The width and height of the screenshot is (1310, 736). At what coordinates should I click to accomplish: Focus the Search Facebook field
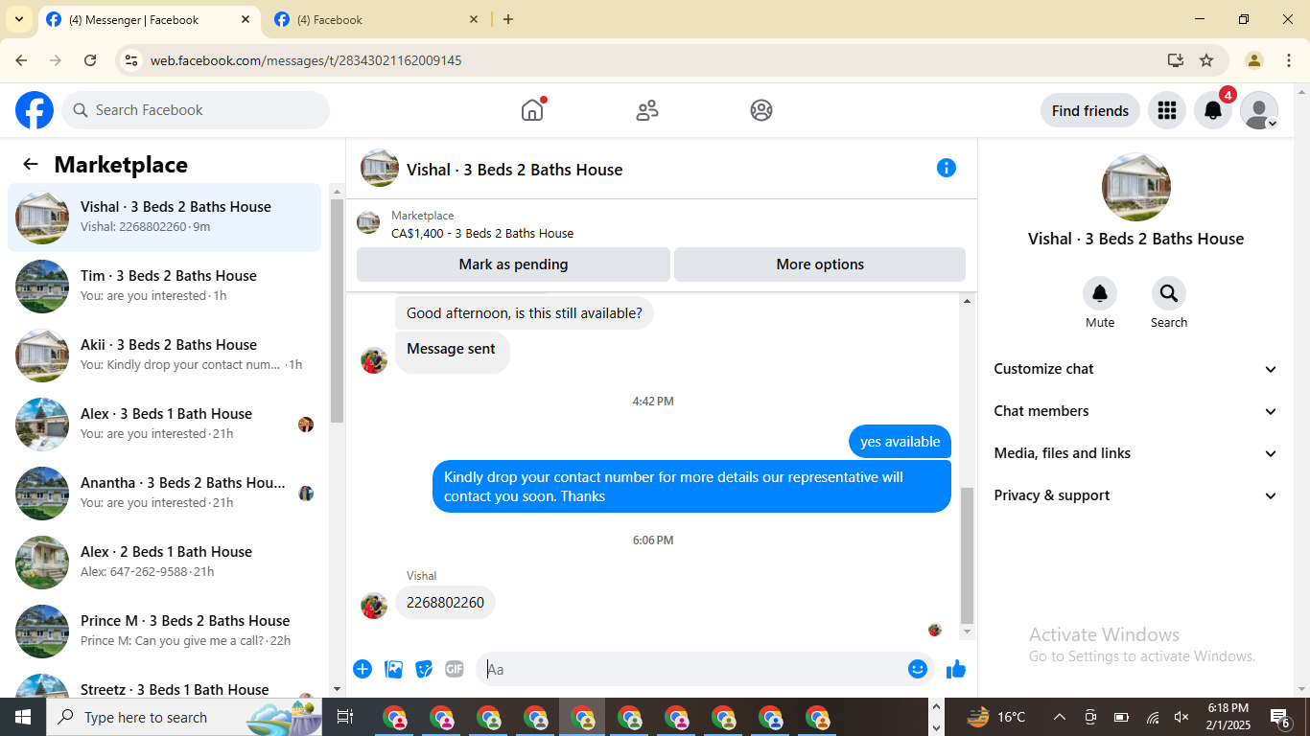tap(196, 110)
